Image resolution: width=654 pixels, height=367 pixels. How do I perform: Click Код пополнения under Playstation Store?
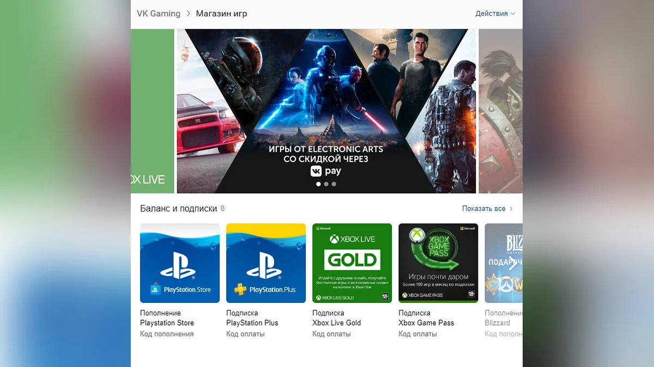(167, 334)
